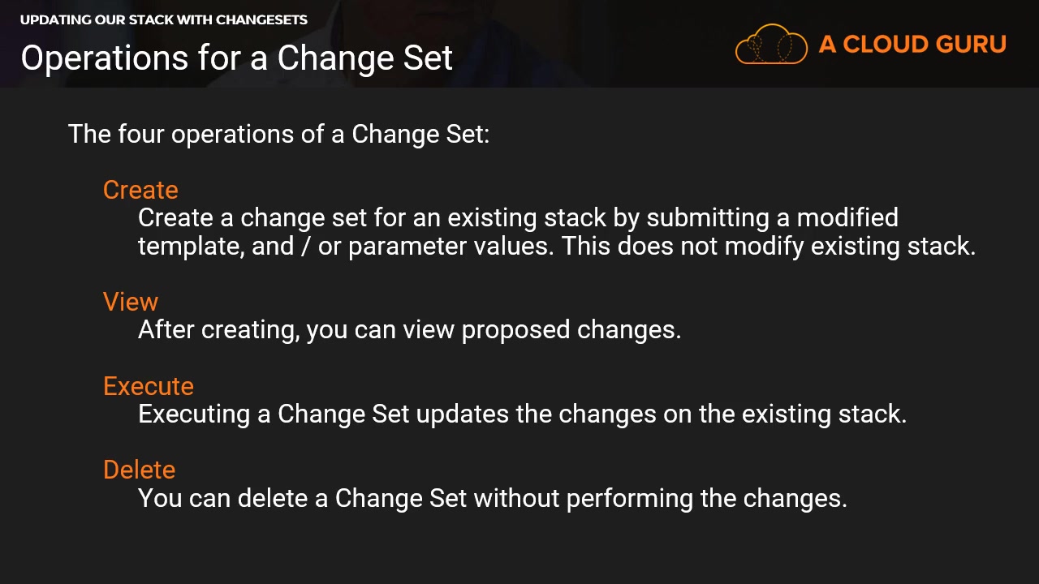Select the orange "Create" heading
The height and width of the screenshot is (584, 1039).
pyautogui.click(x=140, y=190)
